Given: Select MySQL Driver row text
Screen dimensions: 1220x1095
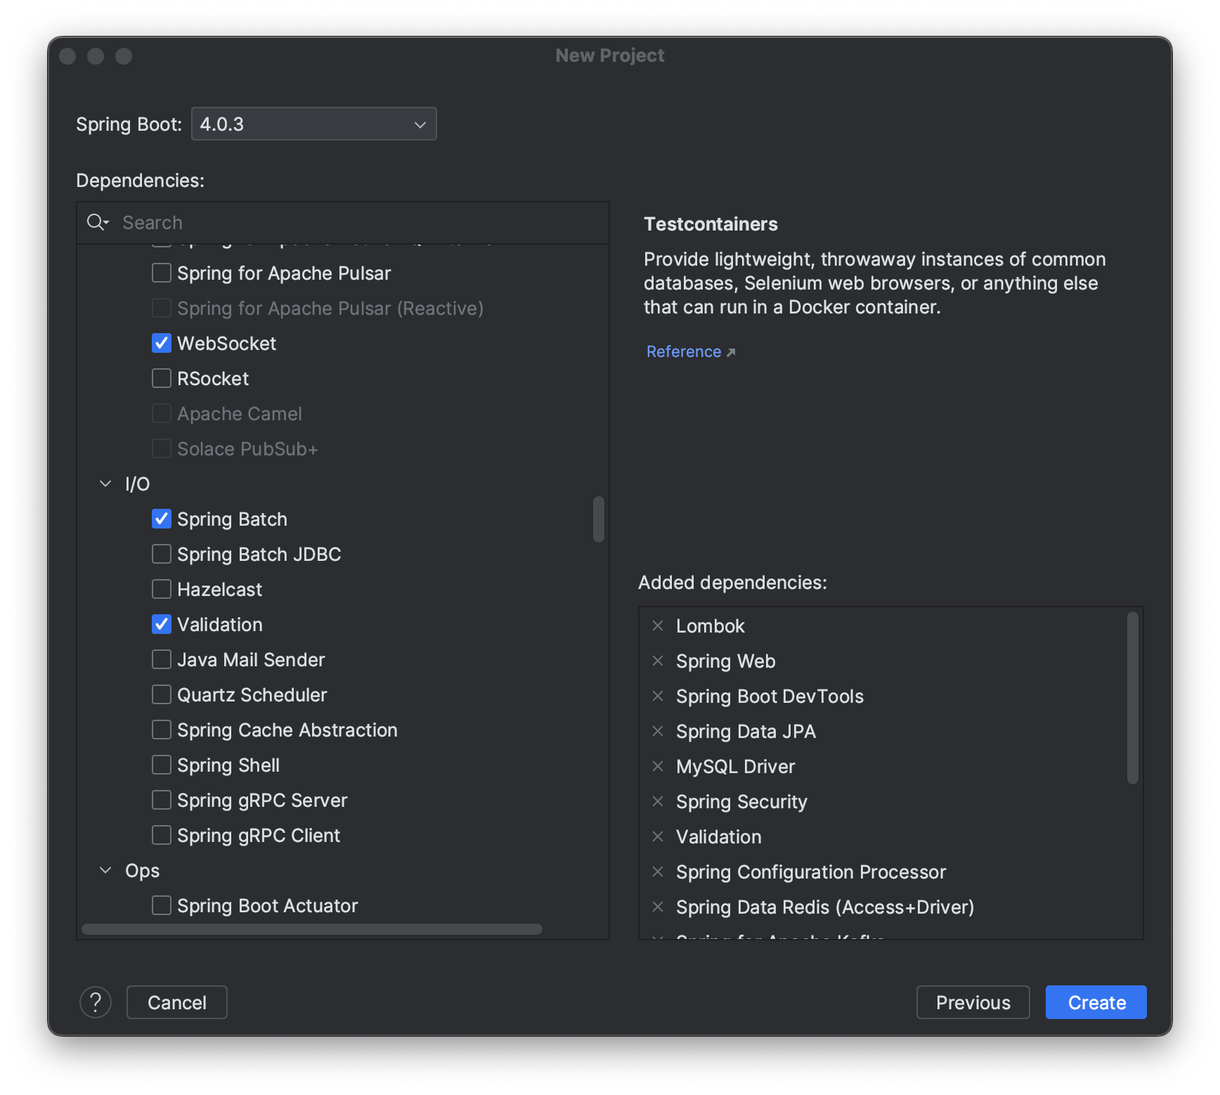Looking at the screenshot, I should (x=735, y=766).
